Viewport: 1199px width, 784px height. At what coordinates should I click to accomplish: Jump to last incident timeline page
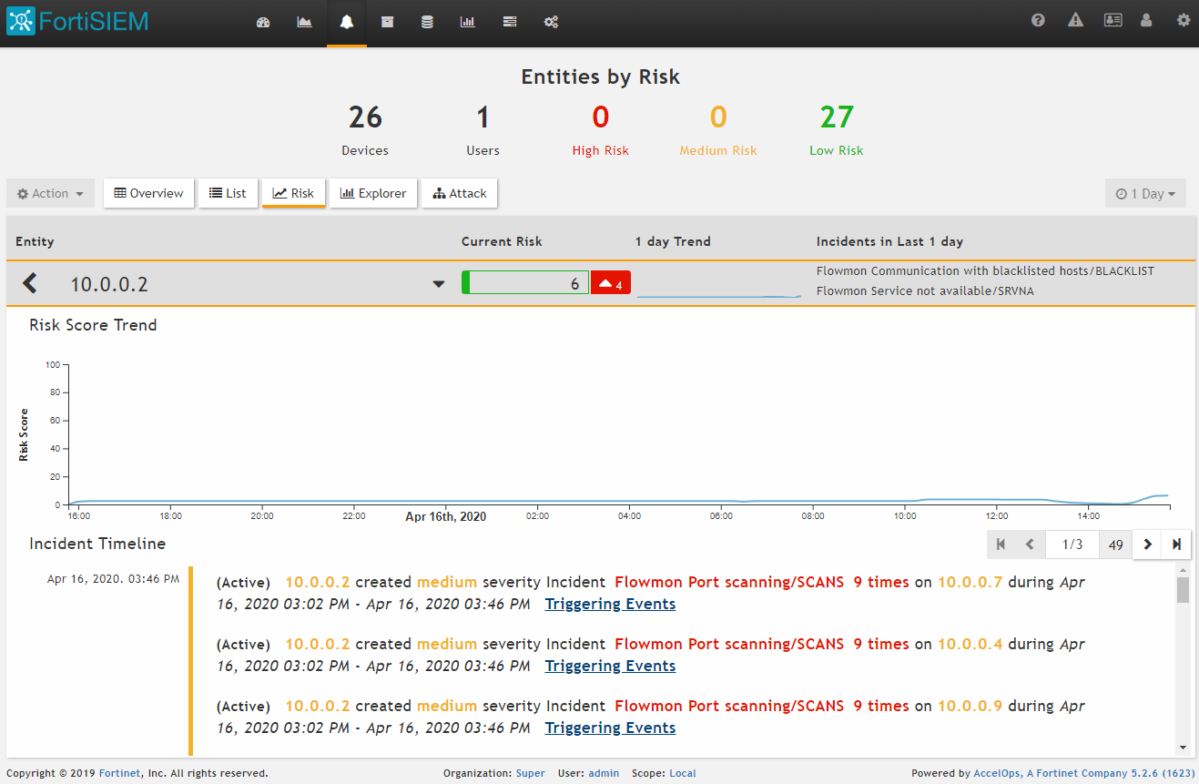point(1176,545)
